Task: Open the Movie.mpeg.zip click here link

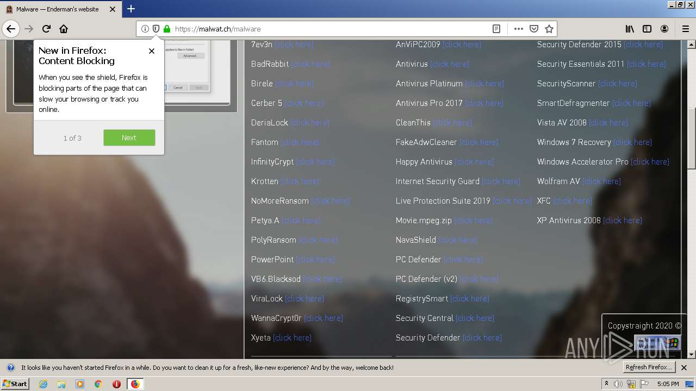Action: [x=474, y=220]
